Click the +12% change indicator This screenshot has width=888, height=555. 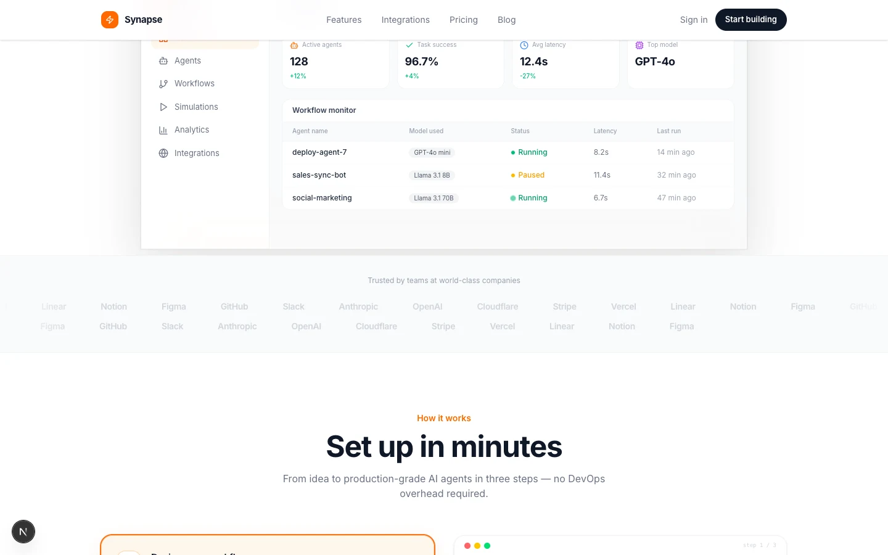click(x=298, y=76)
